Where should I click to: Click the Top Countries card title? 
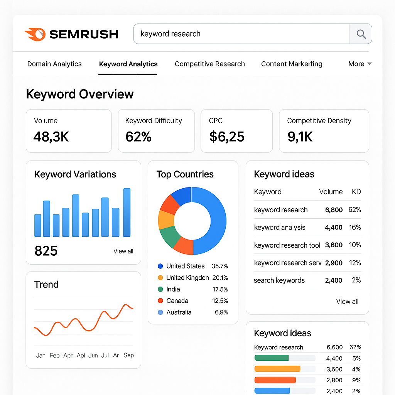pos(185,174)
